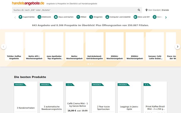Open 2 Paar kurze Sportsocken product
The width and height of the screenshot is (181, 113).
(x=103, y=97)
